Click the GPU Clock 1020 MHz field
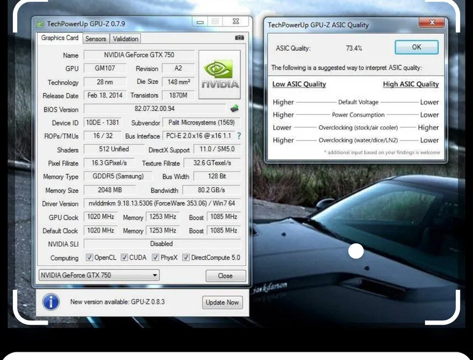473x360 pixels. [101, 217]
